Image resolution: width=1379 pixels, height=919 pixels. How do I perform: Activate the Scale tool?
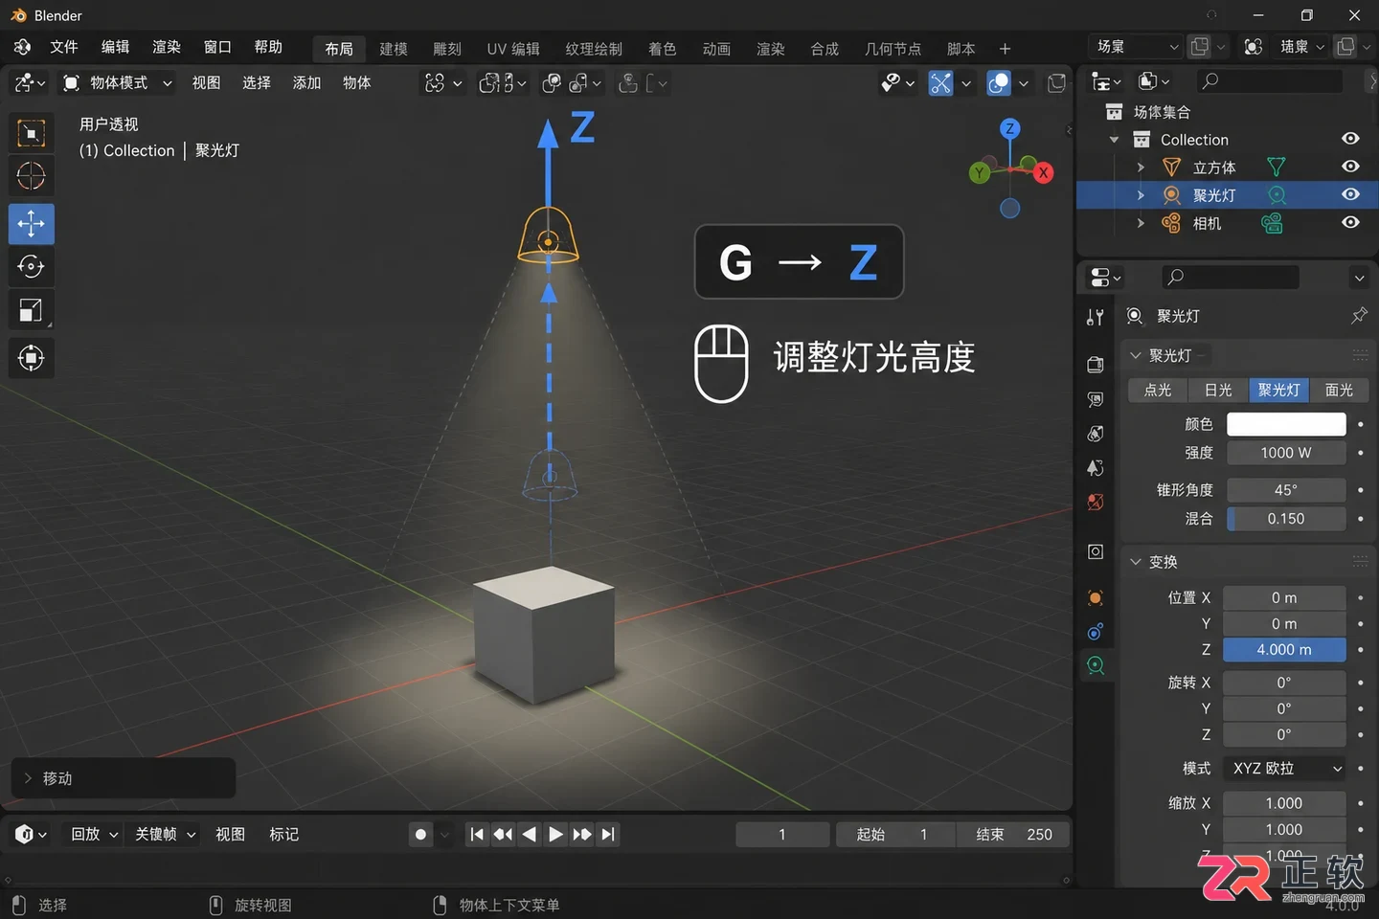[x=31, y=310]
